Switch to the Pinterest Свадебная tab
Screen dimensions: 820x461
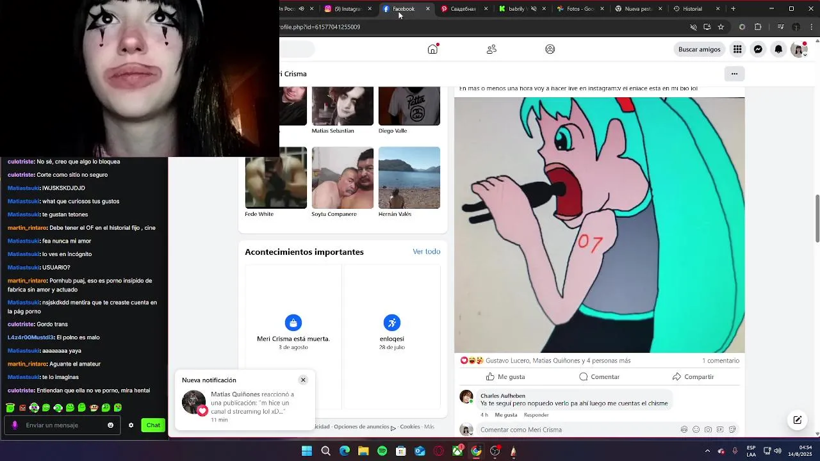tap(463, 9)
